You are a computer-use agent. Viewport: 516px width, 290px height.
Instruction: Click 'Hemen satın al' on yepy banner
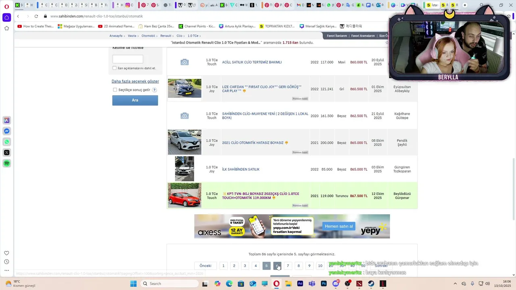(x=339, y=226)
